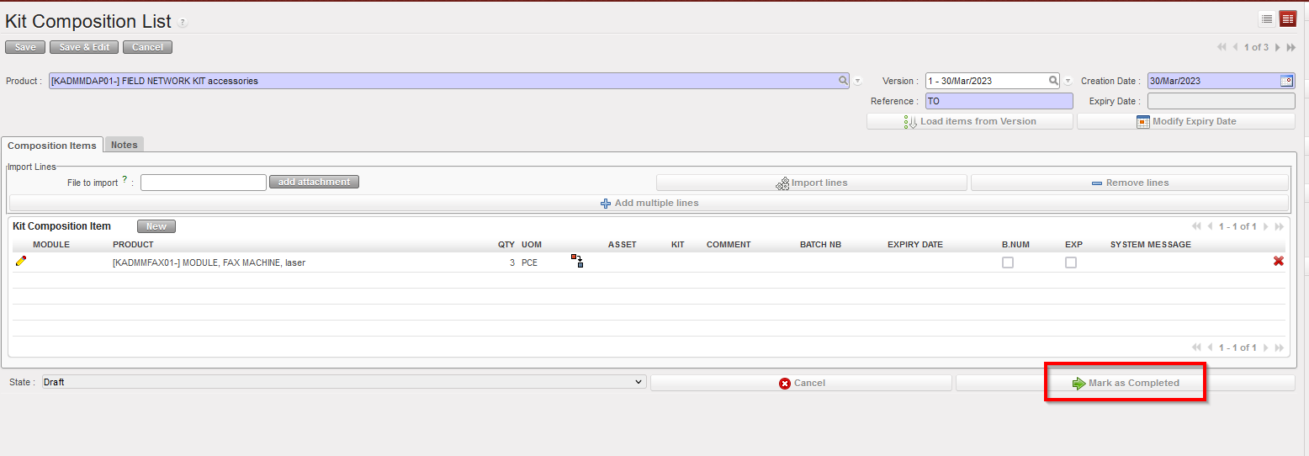Screen dimensions: 1309x456
Task: Click the search icon in Product field
Action: (842, 81)
